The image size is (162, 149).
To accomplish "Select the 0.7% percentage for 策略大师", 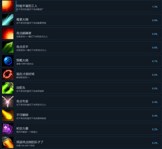I will [155, 61].
